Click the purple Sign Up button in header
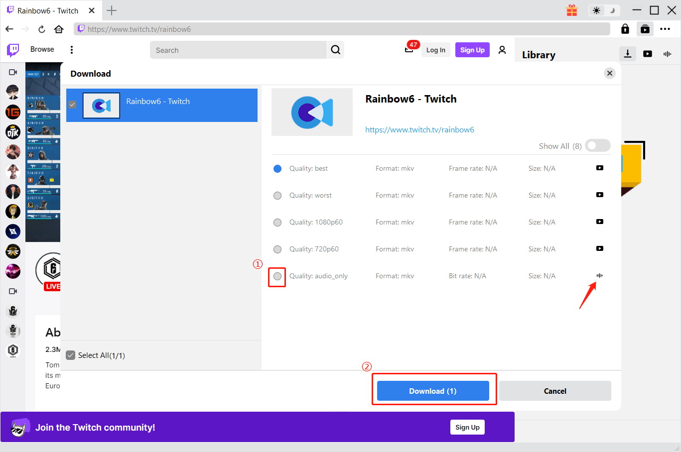The image size is (681, 452). tap(472, 50)
